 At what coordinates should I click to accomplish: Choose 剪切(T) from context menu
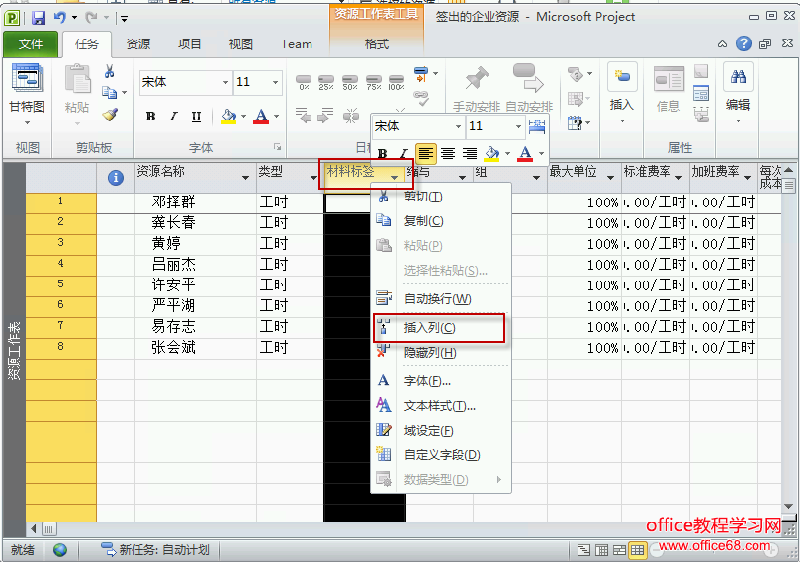click(x=439, y=197)
